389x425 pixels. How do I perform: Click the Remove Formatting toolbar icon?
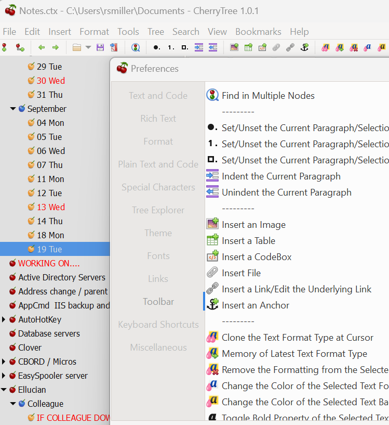click(354, 47)
